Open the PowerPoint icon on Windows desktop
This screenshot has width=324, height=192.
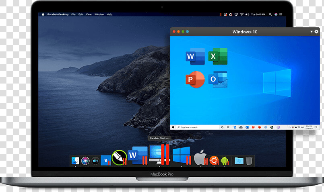click(x=195, y=80)
